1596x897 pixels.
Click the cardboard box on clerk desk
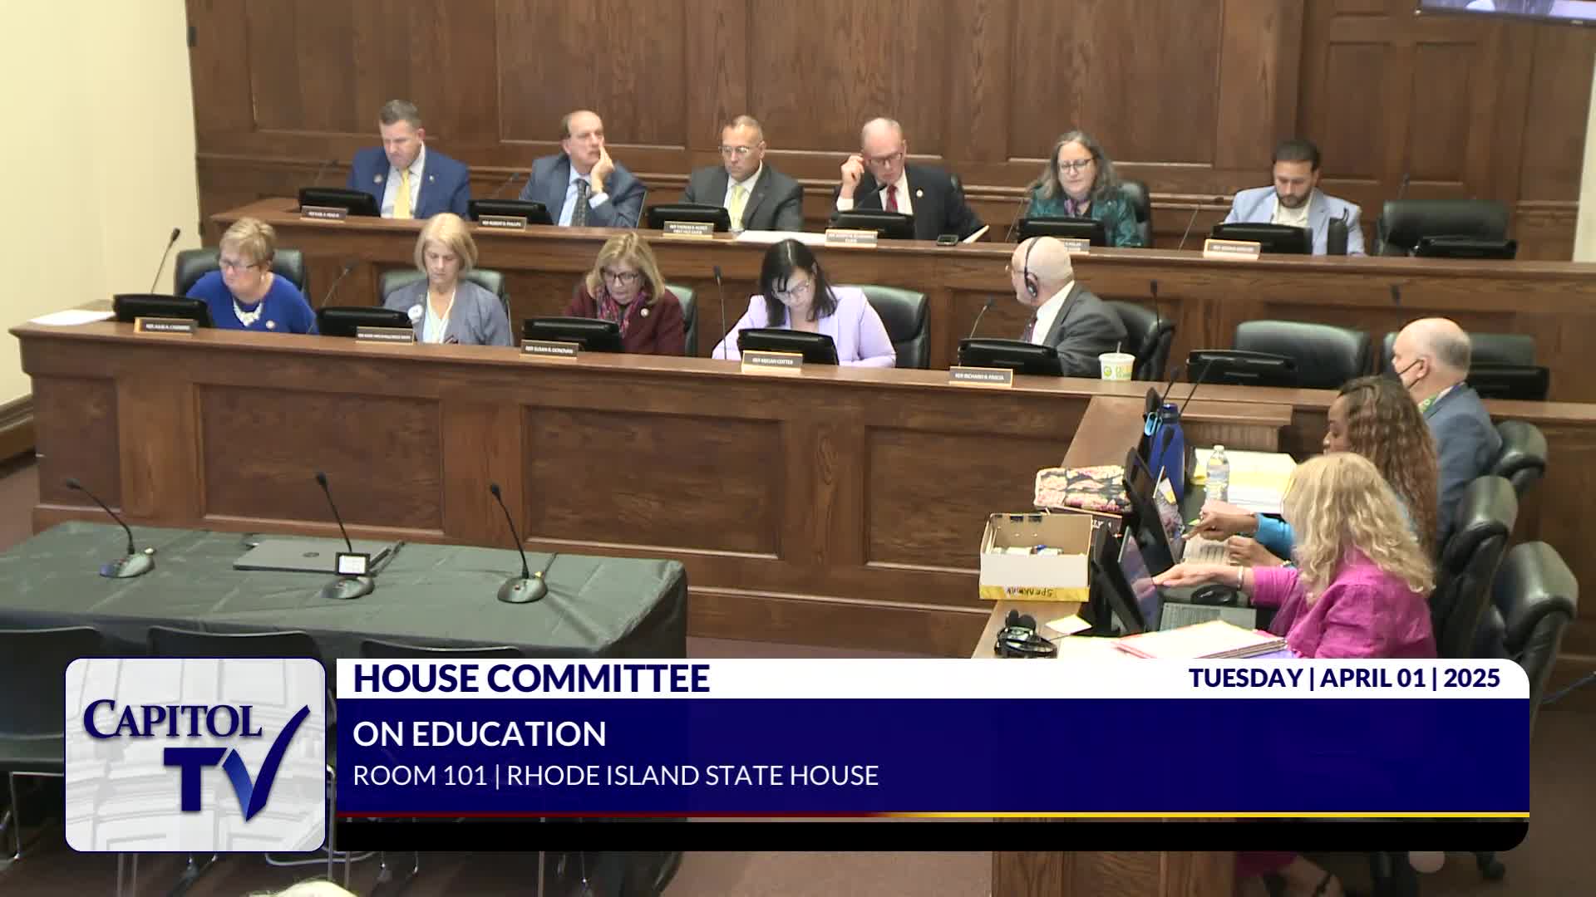(1036, 555)
